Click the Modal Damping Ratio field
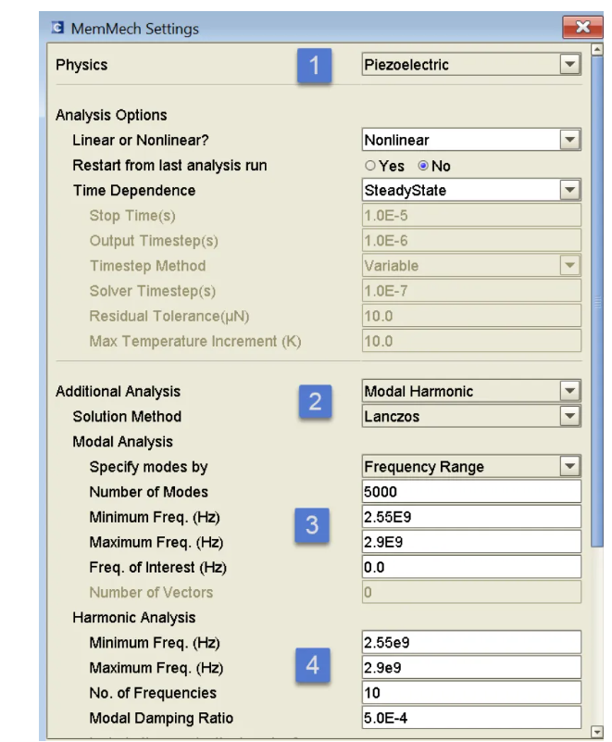 [470, 718]
